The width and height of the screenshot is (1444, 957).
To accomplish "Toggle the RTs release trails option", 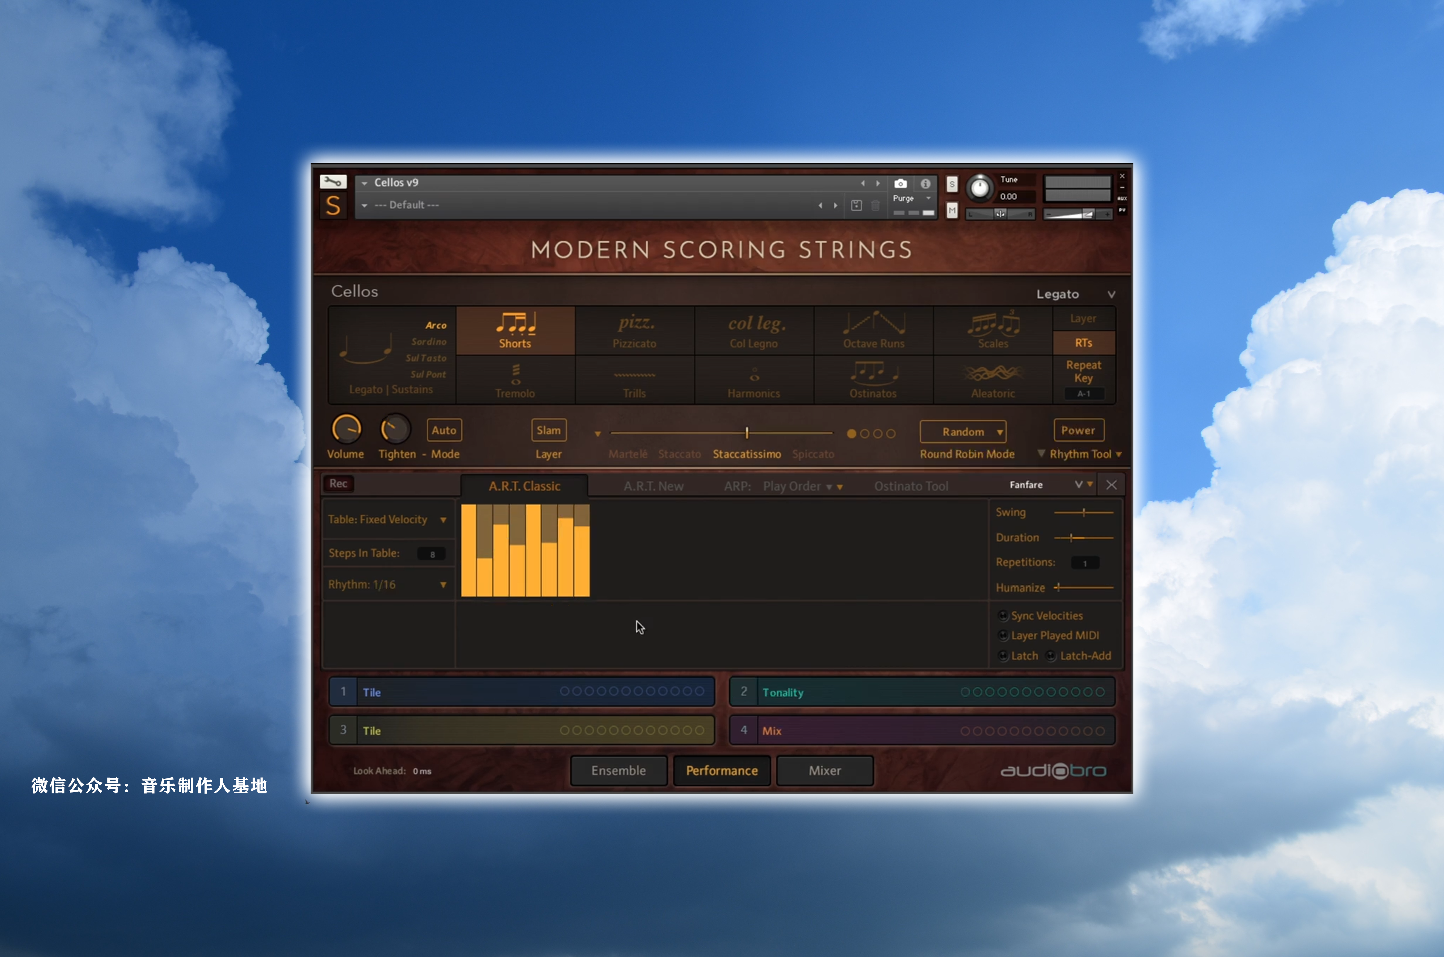I will pyautogui.click(x=1084, y=343).
